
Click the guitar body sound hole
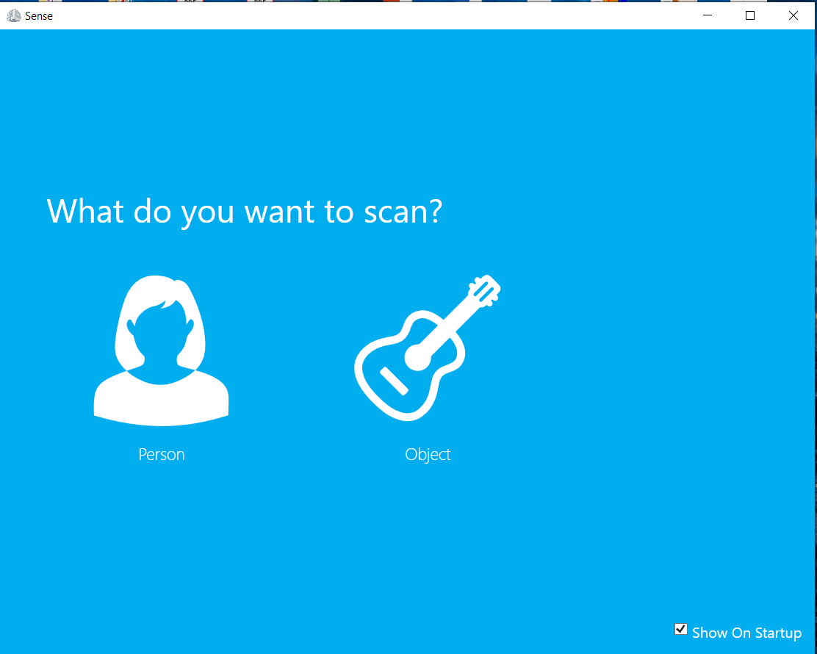418,357
